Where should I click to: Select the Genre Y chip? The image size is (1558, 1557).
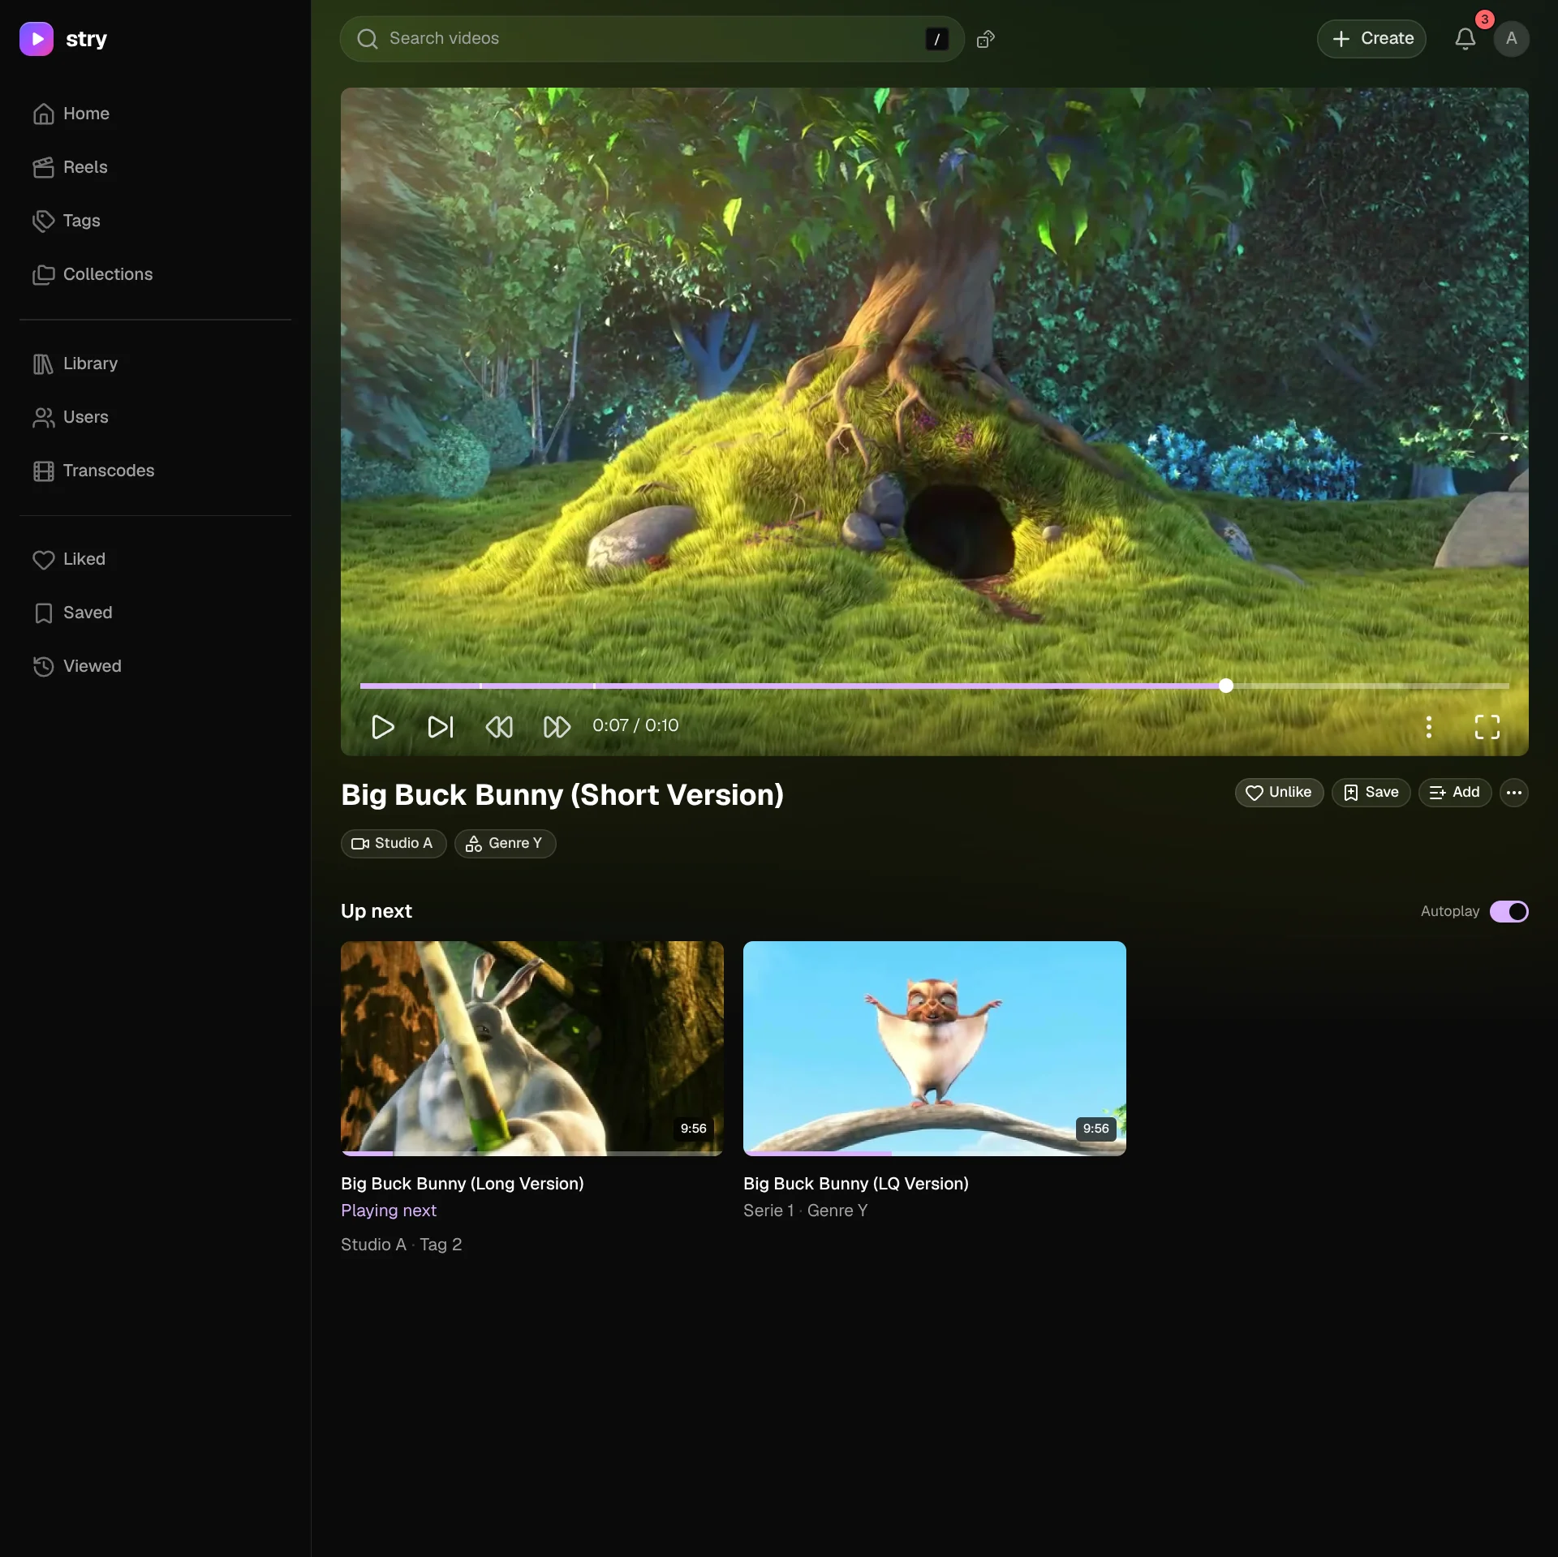pos(505,844)
